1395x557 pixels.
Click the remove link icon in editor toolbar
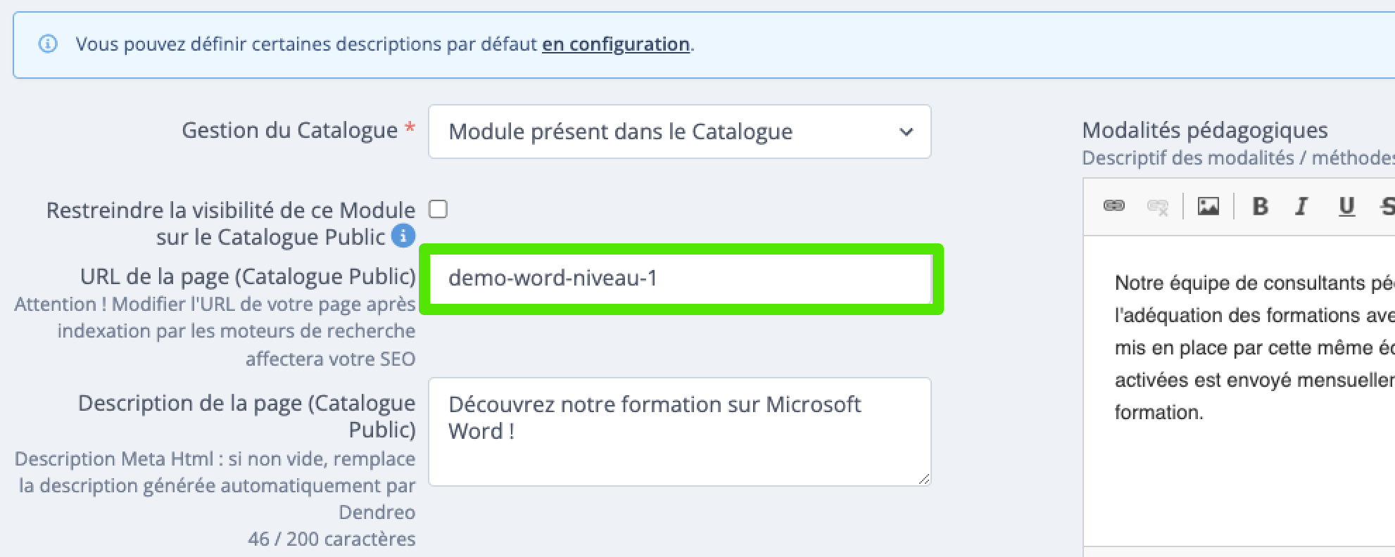[1158, 207]
